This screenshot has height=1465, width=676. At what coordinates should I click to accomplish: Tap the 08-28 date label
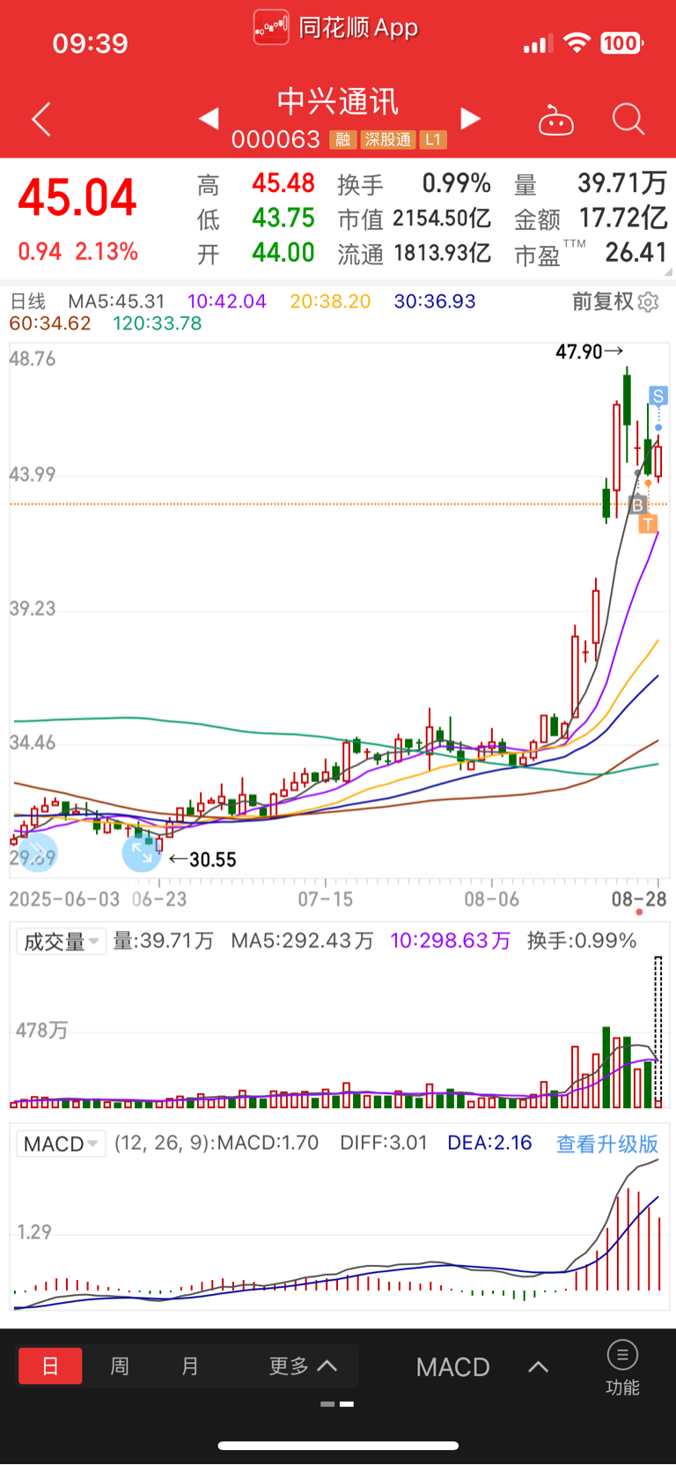coord(639,899)
